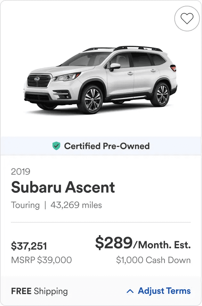
Task: Select the Subaru Ascent title
Action: [63, 187]
